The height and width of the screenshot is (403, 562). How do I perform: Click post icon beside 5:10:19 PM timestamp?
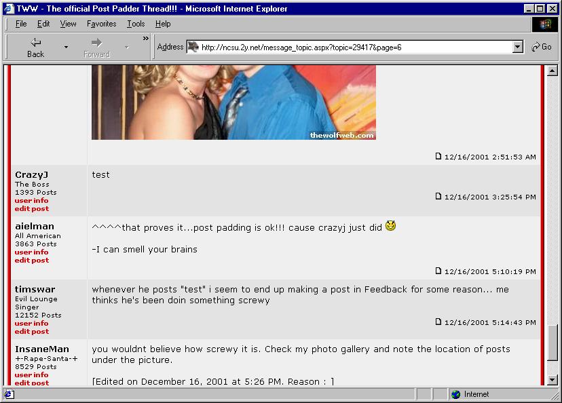pyautogui.click(x=438, y=271)
